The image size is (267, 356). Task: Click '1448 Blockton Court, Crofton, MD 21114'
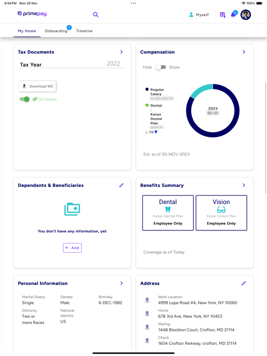click(196, 330)
